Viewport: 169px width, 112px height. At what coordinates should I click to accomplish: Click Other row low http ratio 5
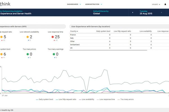130,41
